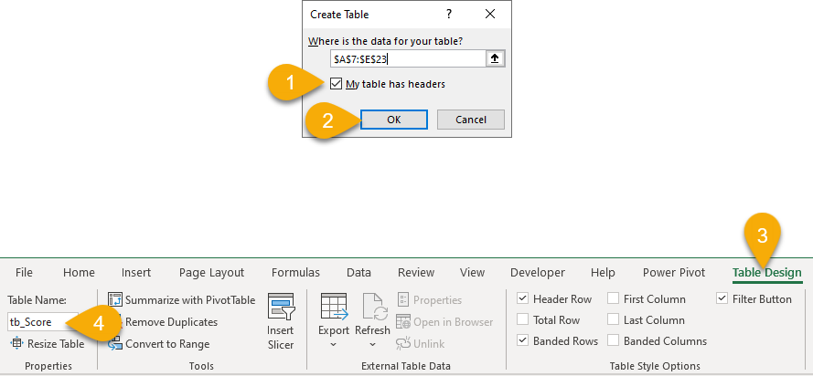813x376 pixels.
Task: Uncheck My table has headers
Action: [337, 85]
